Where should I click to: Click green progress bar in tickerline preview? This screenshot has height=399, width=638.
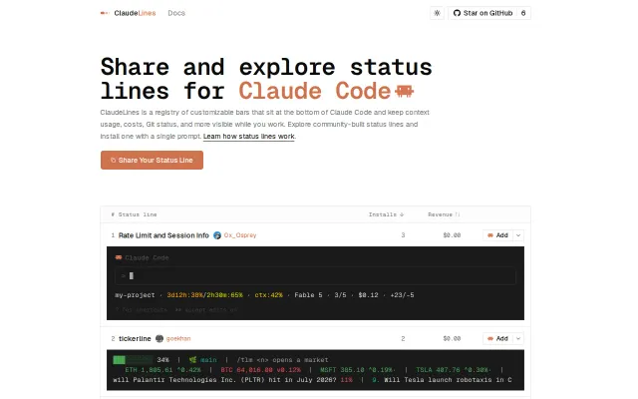pos(133,360)
